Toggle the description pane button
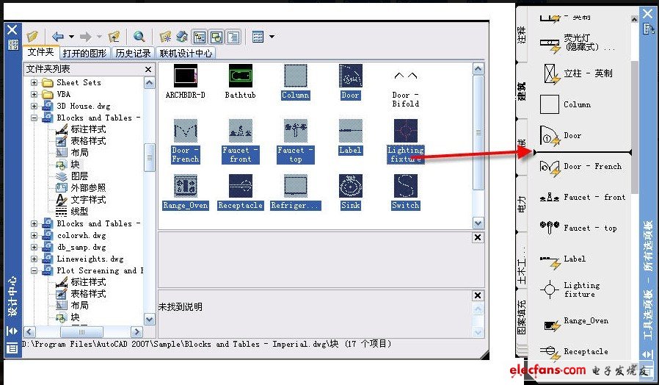Screen dimensions: 659x385 point(233,37)
